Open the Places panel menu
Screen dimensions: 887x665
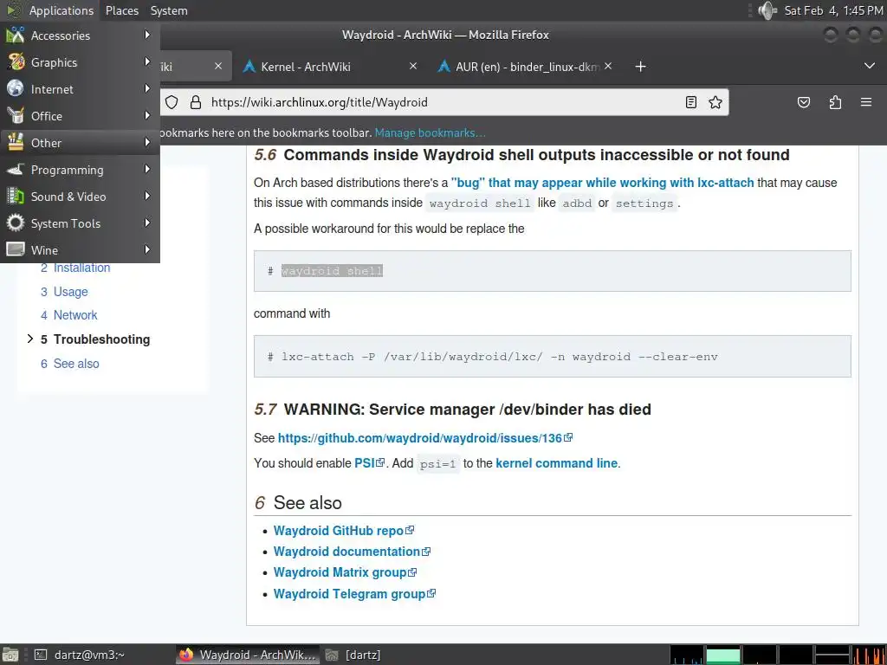(121, 10)
